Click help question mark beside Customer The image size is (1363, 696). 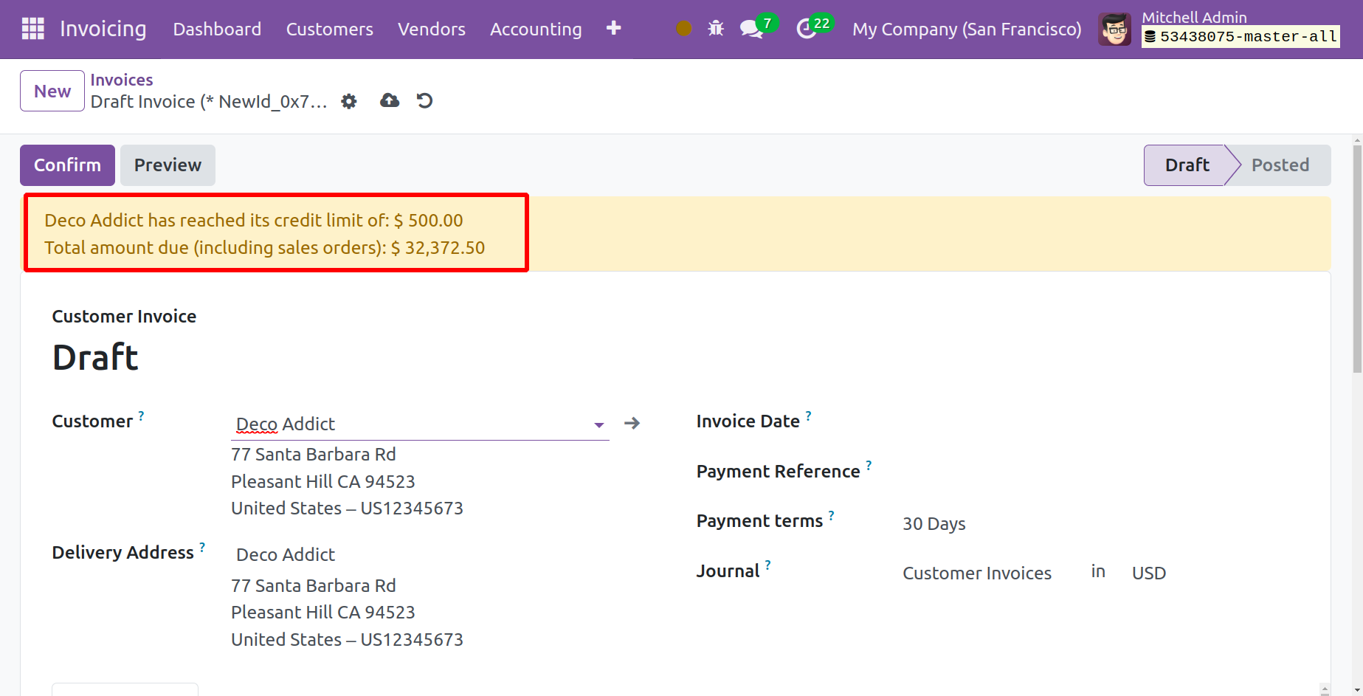tap(141, 416)
